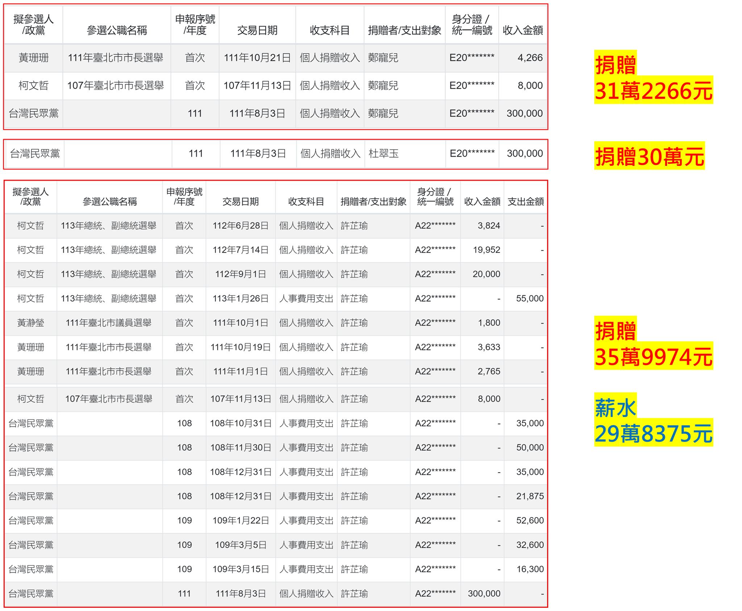This screenshot has height=611, width=742.
Task: Select the 3,824 income amount
Action: 489,226
